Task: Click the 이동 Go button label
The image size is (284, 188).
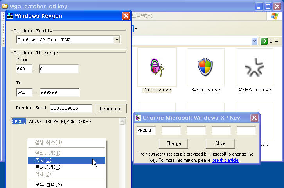Action: 274,41
